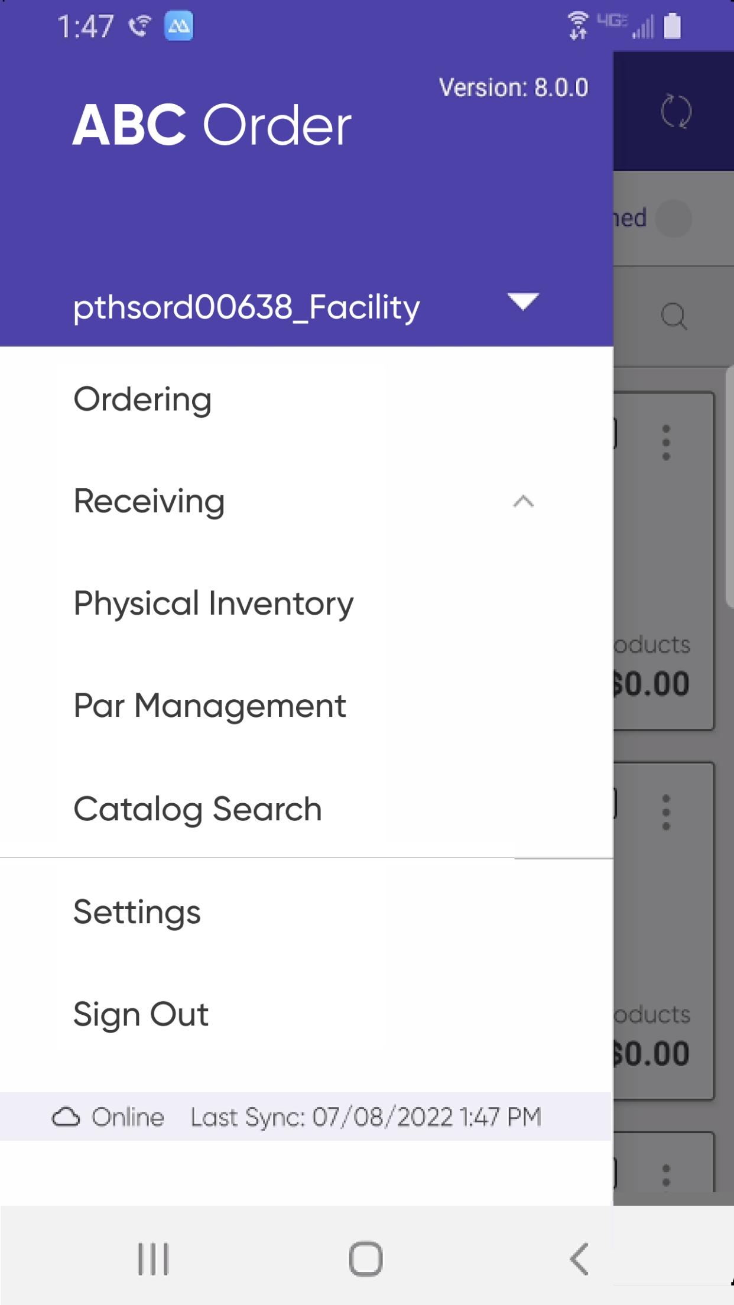This screenshot has height=1305, width=734.
Task: Open first order card's three-dot menu
Action: pyautogui.click(x=666, y=442)
